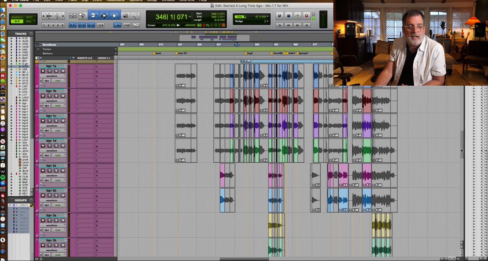Image resolution: width=488 pixels, height=261 pixels.
Task: Jump to the 'best' marker
Action: (x=157, y=53)
